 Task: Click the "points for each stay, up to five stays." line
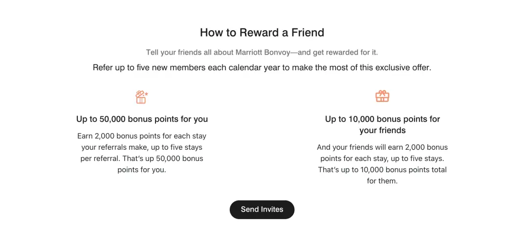point(382,159)
